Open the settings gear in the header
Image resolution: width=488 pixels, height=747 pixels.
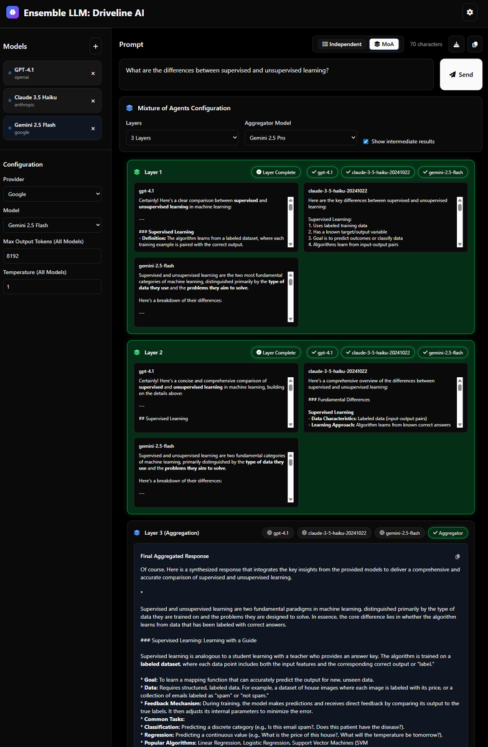tap(469, 12)
